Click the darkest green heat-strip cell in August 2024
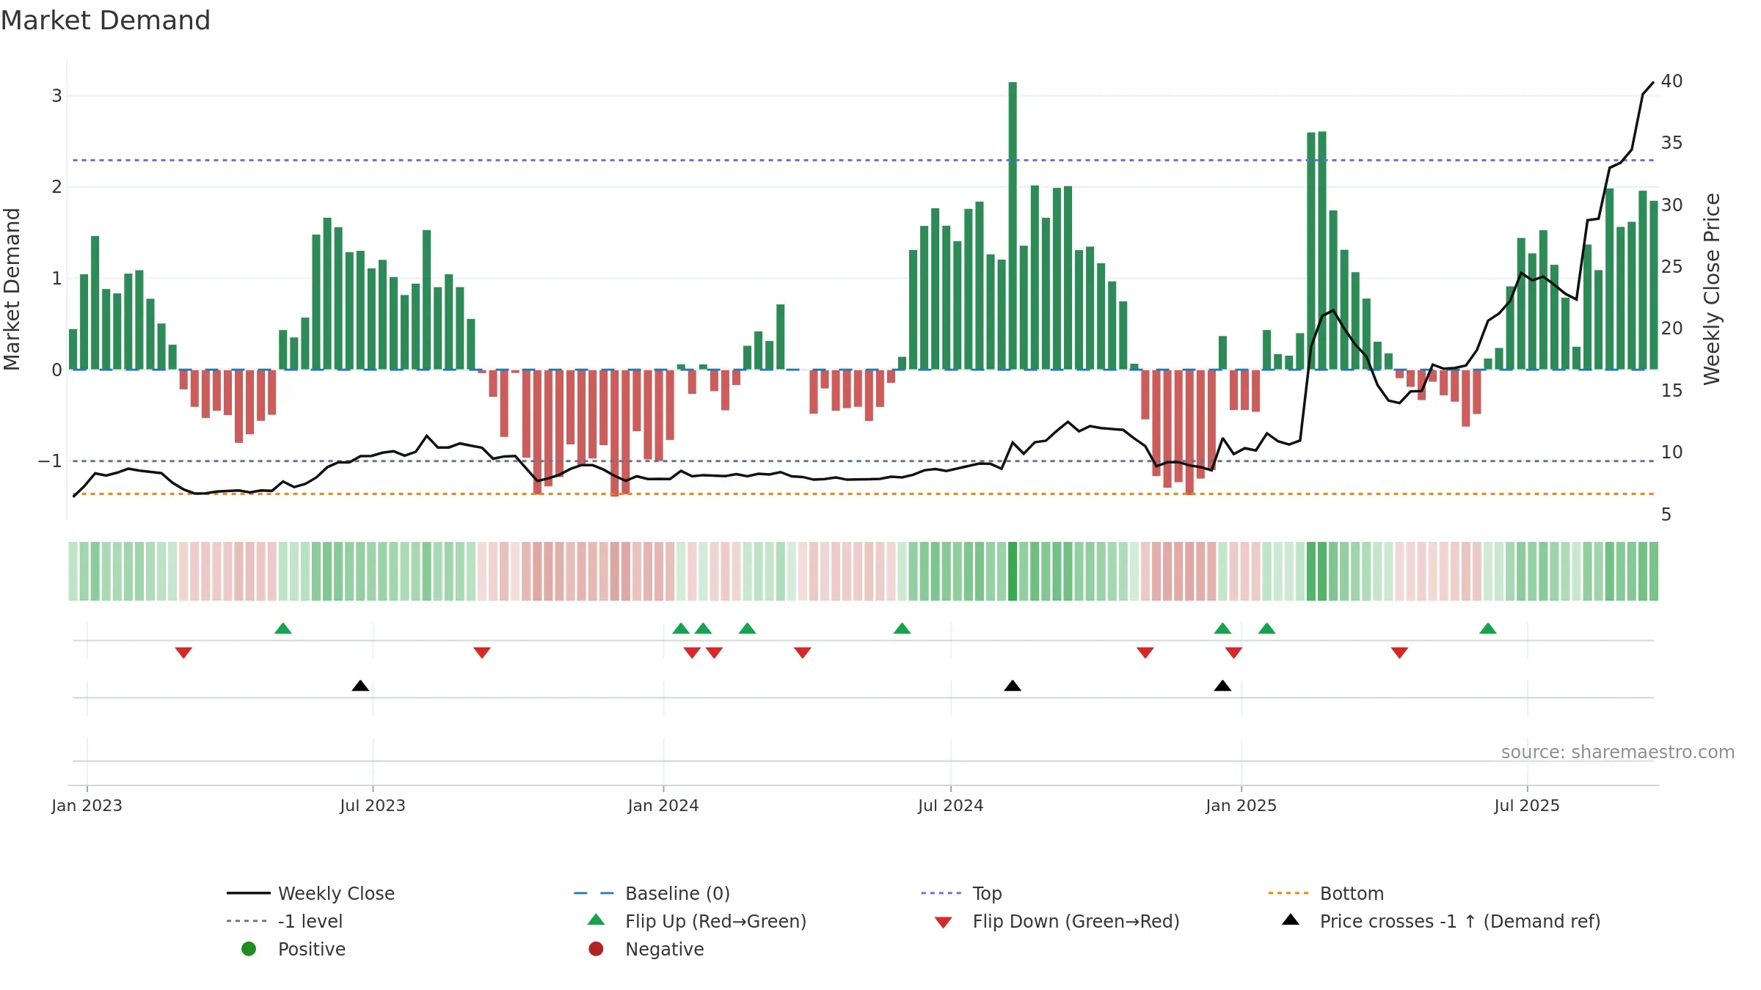Image resolution: width=1761 pixels, height=990 pixels. (x=1013, y=571)
